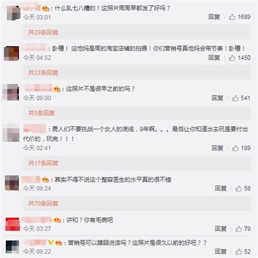Click thumbs-up icon next to 79

(x=239, y=229)
